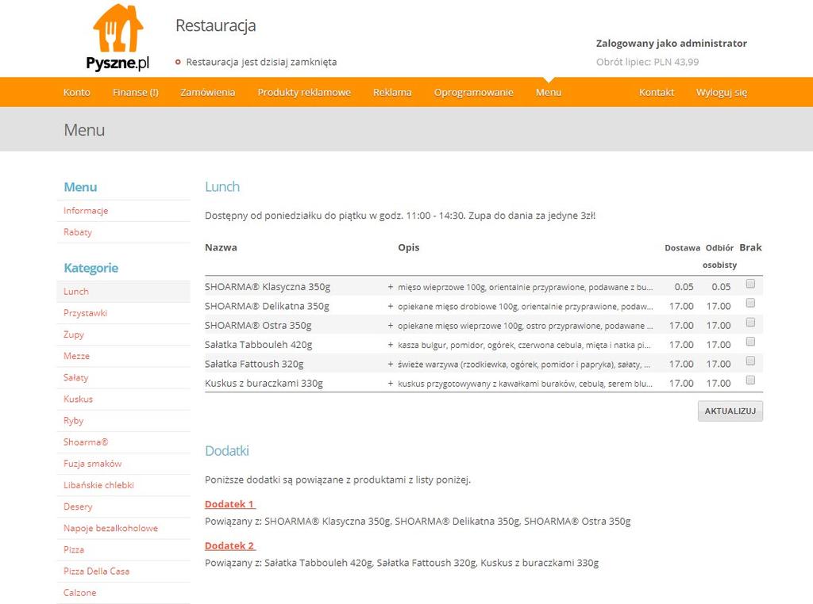The height and width of the screenshot is (604, 813).
Task: Expand description of SHOARMA® Ostra 350g
Action: click(391, 326)
